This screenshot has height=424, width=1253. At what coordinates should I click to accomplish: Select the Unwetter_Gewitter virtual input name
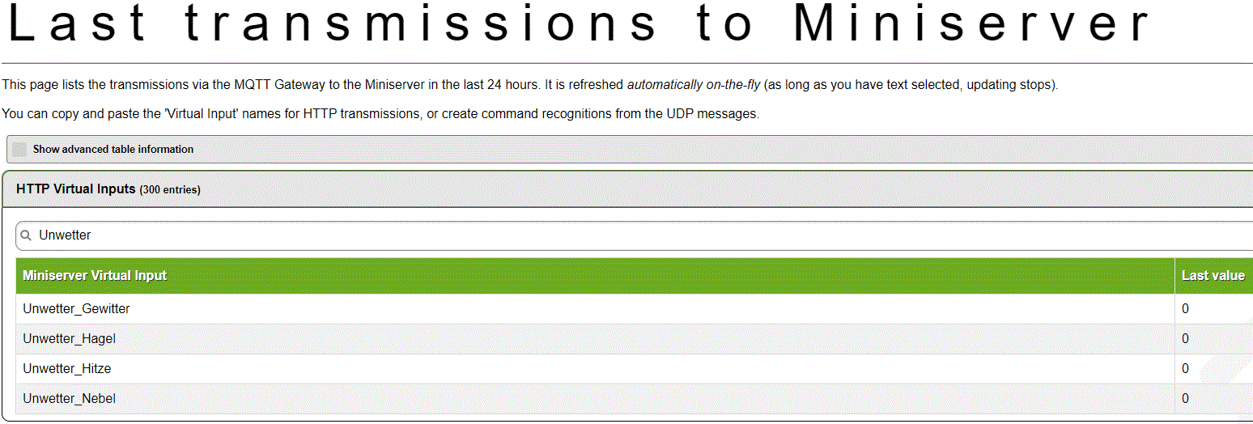click(x=76, y=309)
